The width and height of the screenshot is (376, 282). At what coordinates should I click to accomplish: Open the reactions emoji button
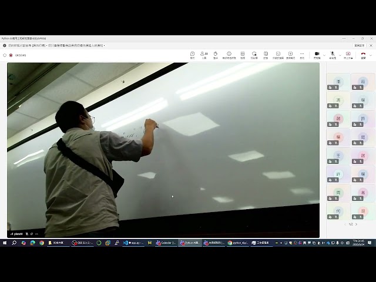(x=229, y=55)
